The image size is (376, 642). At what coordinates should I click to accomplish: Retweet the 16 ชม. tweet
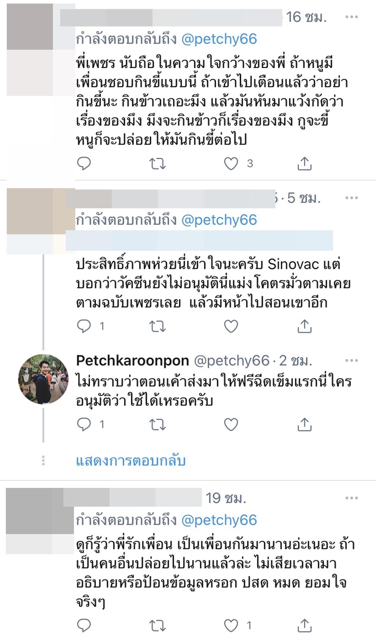click(x=157, y=164)
